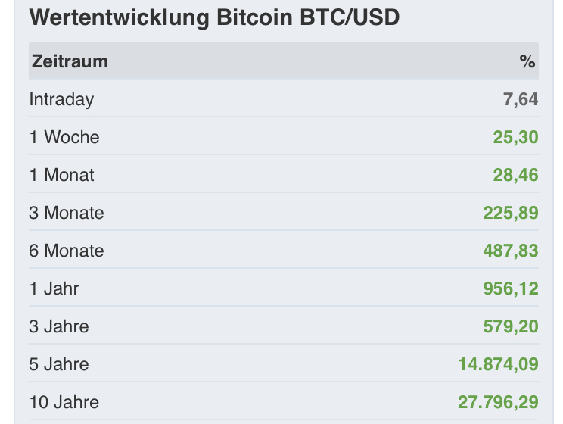This screenshot has width=563, height=424.
Task: Select the 6 Monate row label
Action: [67, 251]
